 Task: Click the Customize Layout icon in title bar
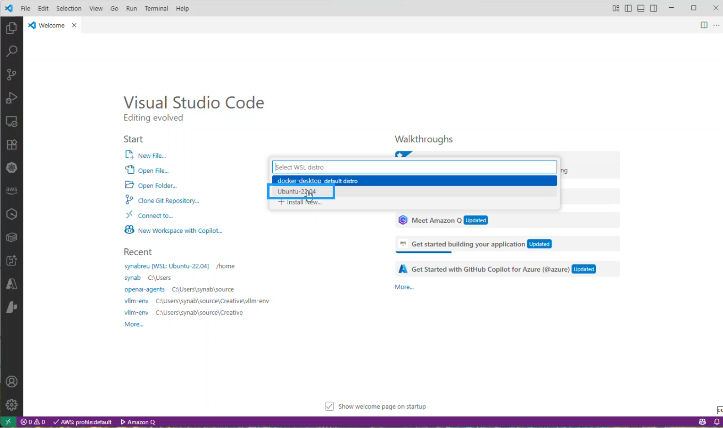pyautogui.click(x=616, y=8)
